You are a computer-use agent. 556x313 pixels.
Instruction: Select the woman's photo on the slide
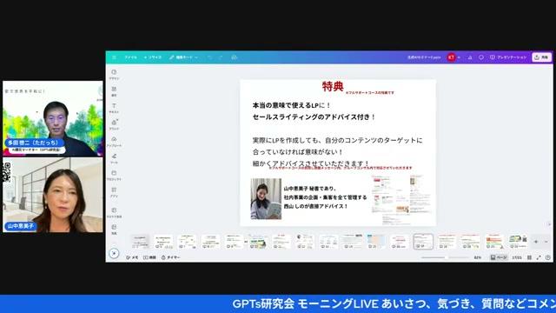click(x=266, y=199)
